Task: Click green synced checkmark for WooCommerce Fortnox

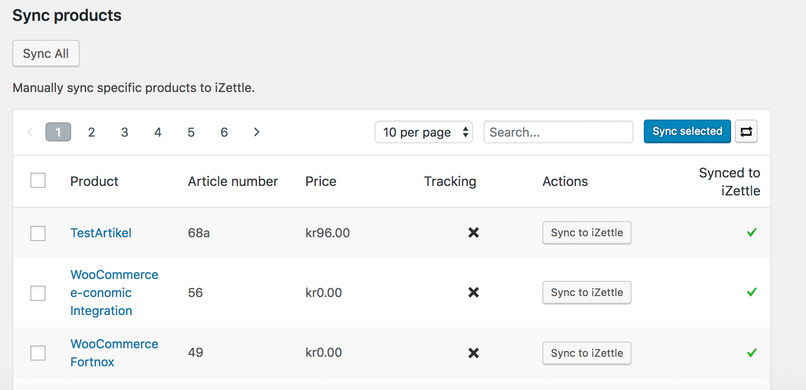Action: click(751, 353)
